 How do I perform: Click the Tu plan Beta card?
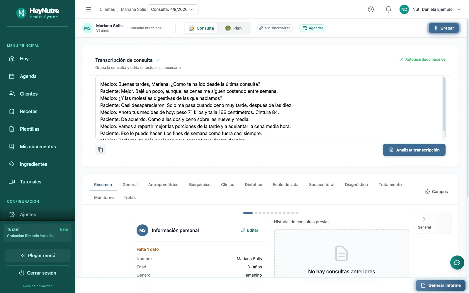coord(38,233)
